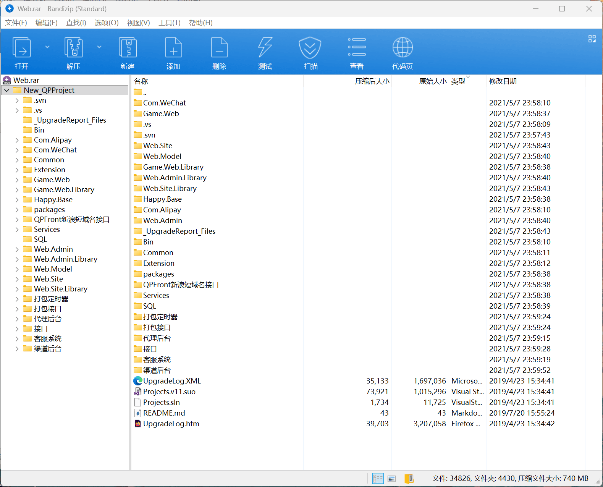Click the Delete (删除) toolbar icon
Viewport: 603px width, 487px height.
point(219,48)
